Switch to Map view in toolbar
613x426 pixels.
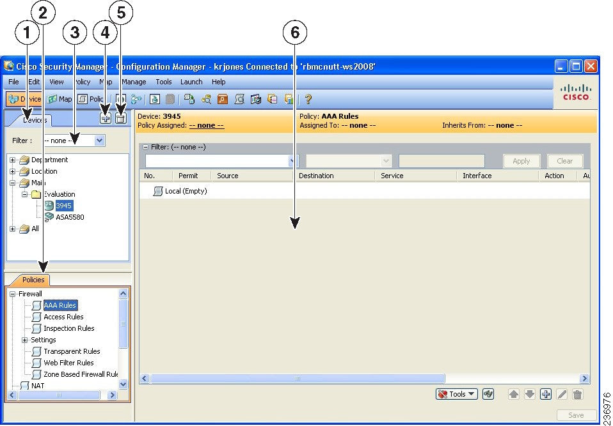click(x=60, y=99)
